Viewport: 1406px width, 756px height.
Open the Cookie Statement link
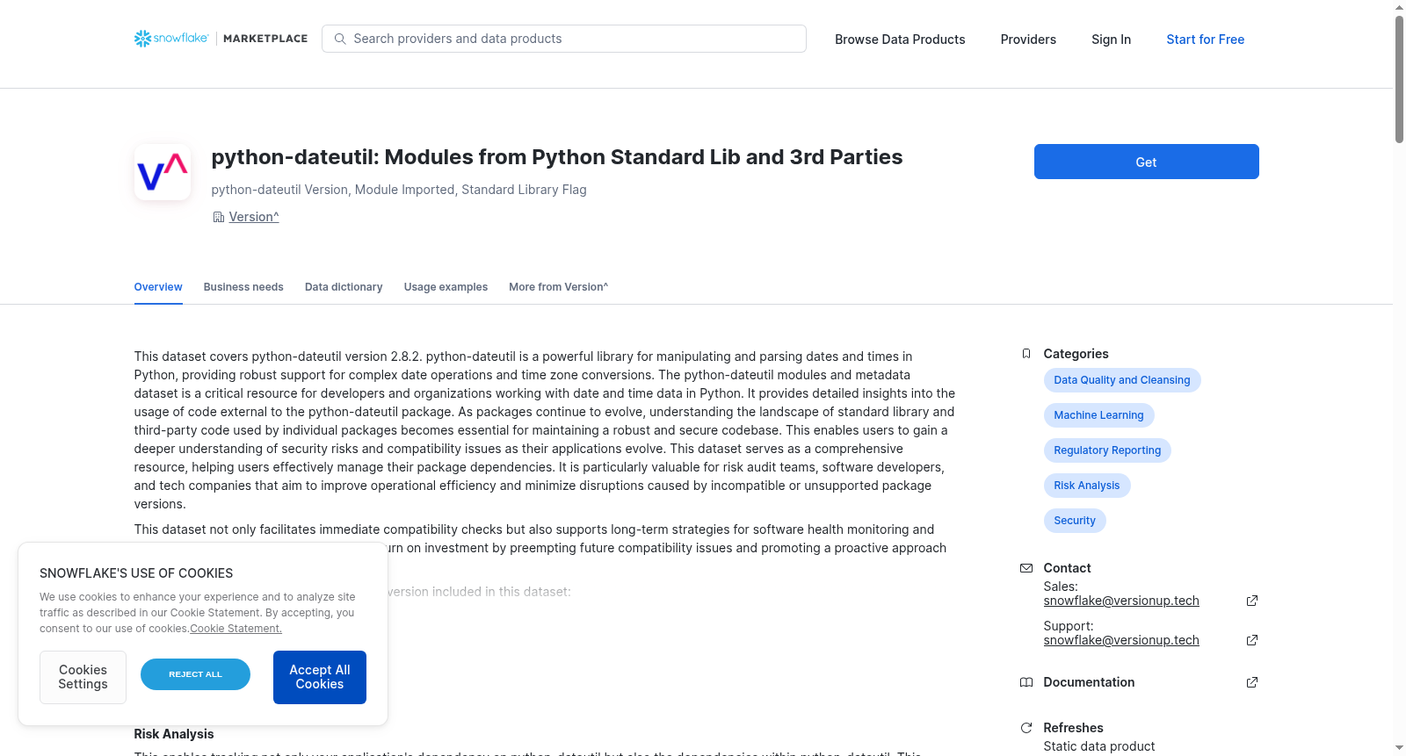(236, 629)
